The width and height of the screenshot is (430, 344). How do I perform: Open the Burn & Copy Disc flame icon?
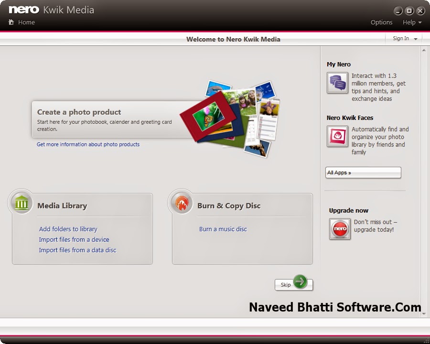[181, 203]
